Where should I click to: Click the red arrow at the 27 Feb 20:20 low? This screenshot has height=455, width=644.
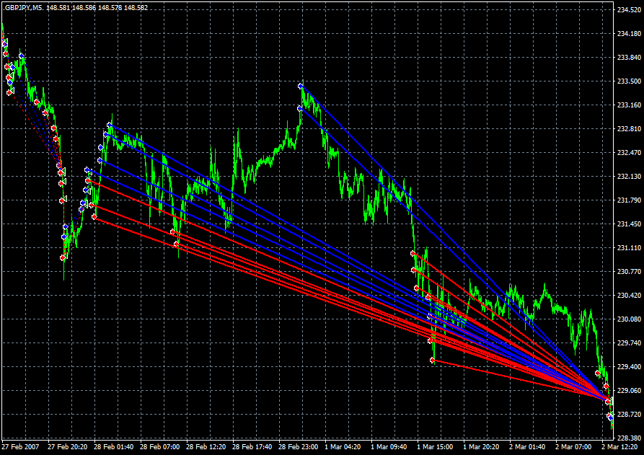(x=63, y=257)
